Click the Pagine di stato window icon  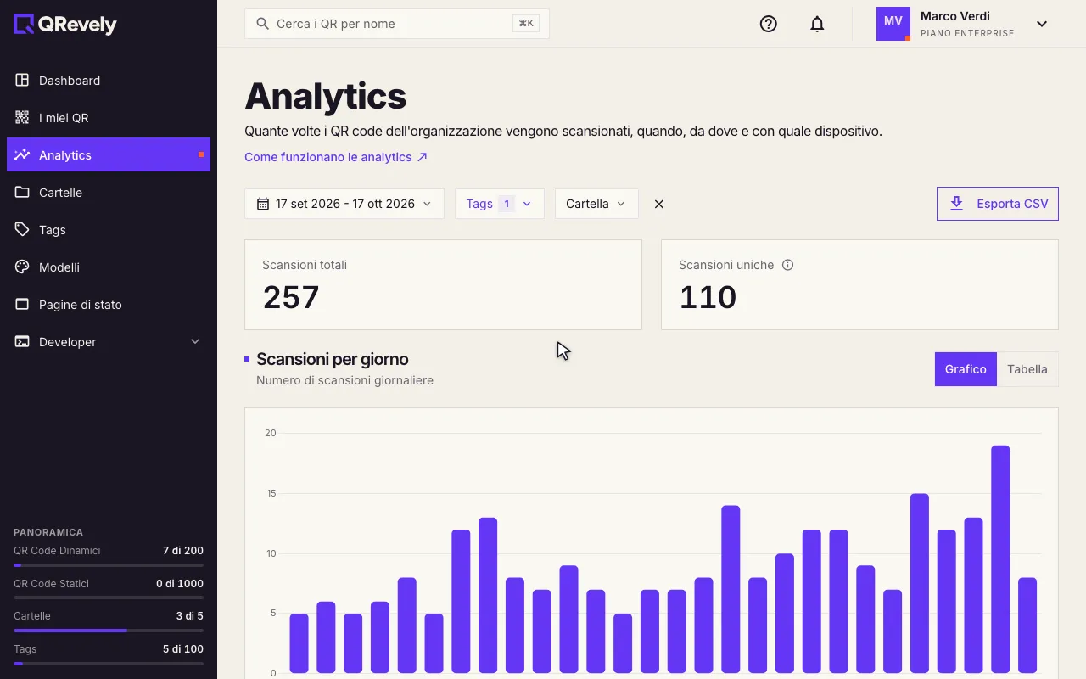[22, 305]
